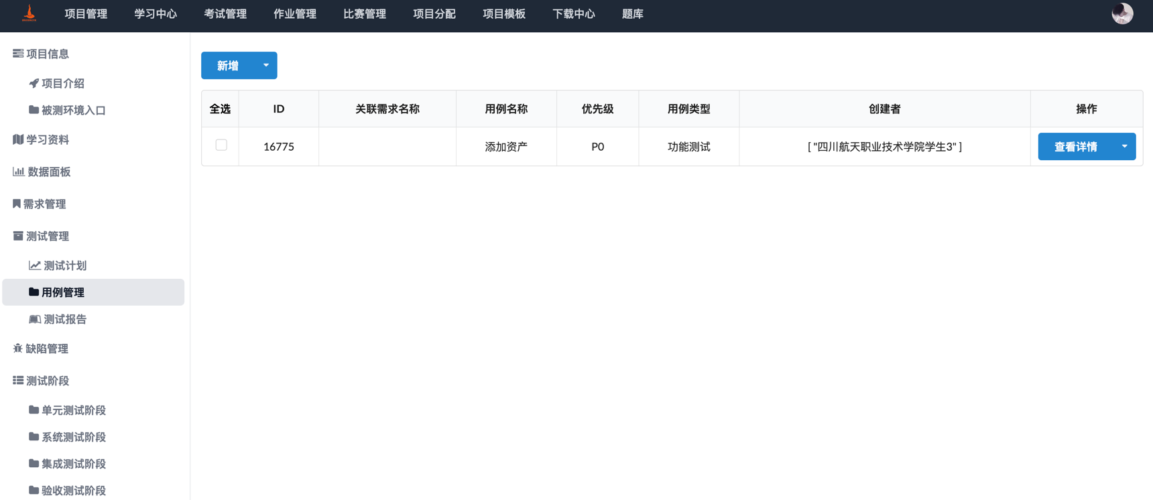
Task: Open the 新增 dropdown arrow
Action: 266,66
